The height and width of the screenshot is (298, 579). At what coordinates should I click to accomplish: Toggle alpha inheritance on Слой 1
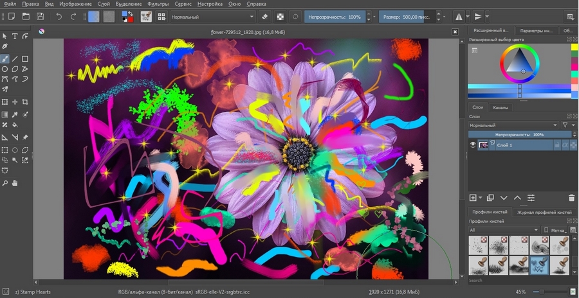point(565,145)
